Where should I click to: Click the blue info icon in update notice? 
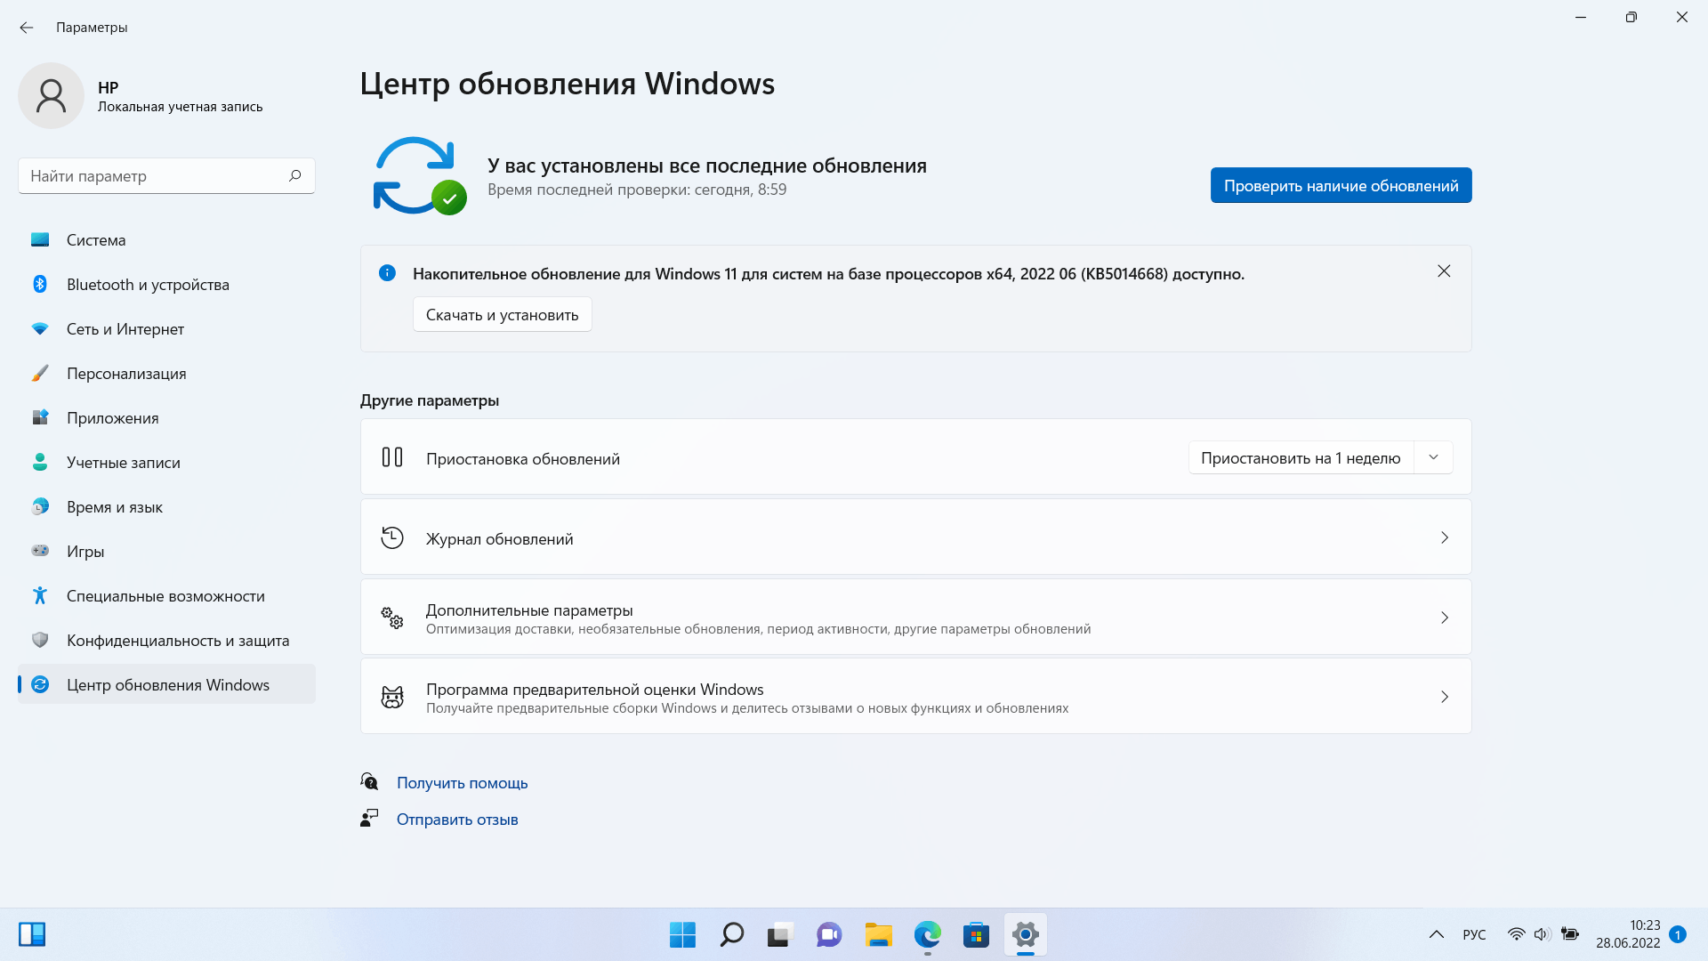[x=387, y=273]
